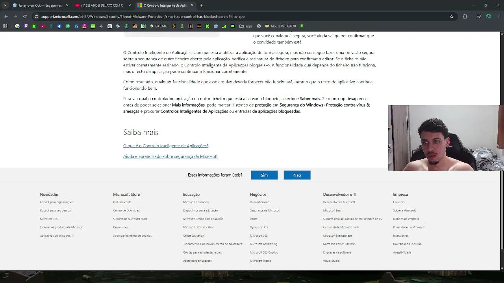
Task: Reload the page
Action: click(25, 17)
